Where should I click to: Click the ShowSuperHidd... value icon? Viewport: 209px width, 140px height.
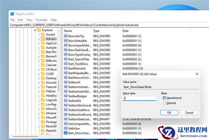point(65,46)
